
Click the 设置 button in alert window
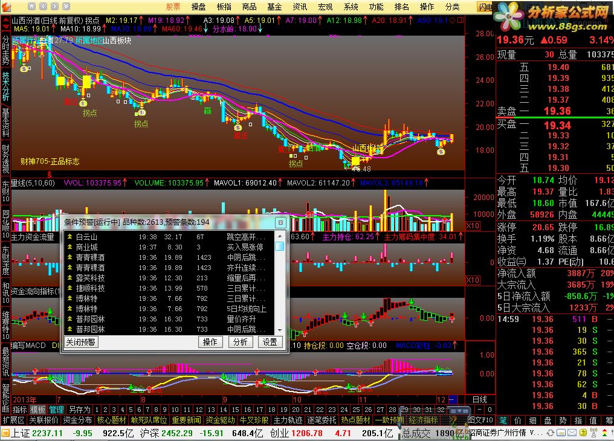(x=270, y=342)
